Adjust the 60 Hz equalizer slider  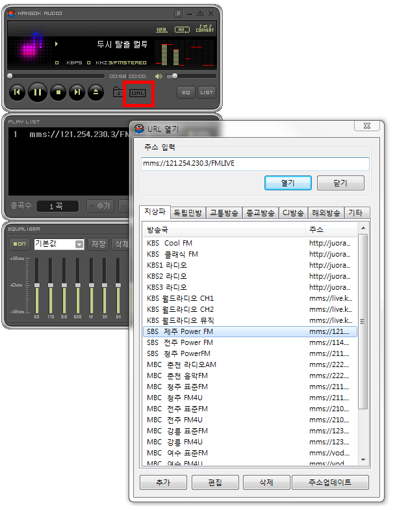(x=37, y=285)
